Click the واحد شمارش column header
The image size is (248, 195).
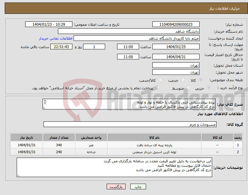click(91, 137)
